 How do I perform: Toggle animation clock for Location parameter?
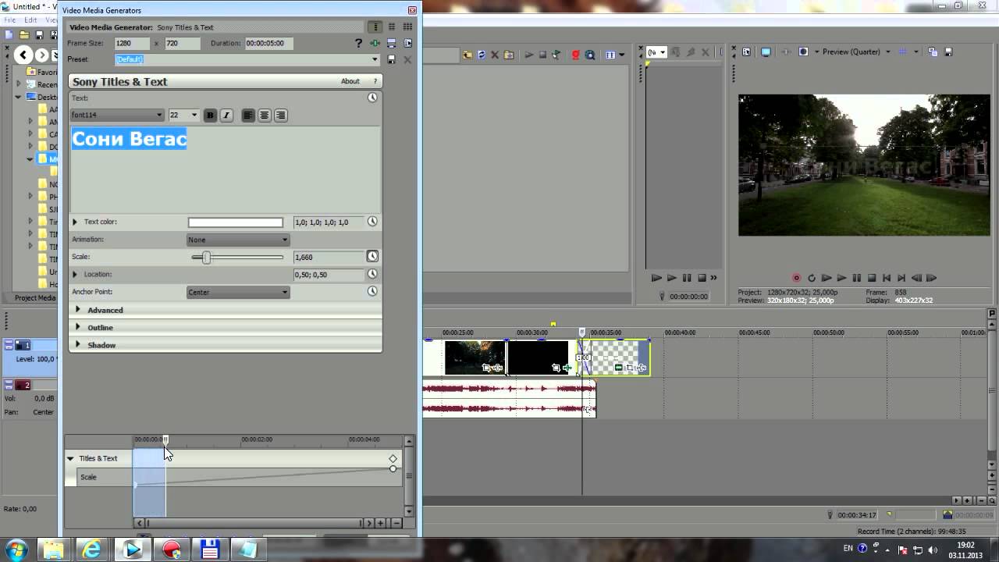pyautogui.click(x=372, y=274)
